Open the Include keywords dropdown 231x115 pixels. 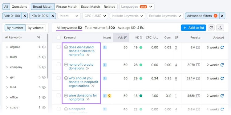pos(128,16)
